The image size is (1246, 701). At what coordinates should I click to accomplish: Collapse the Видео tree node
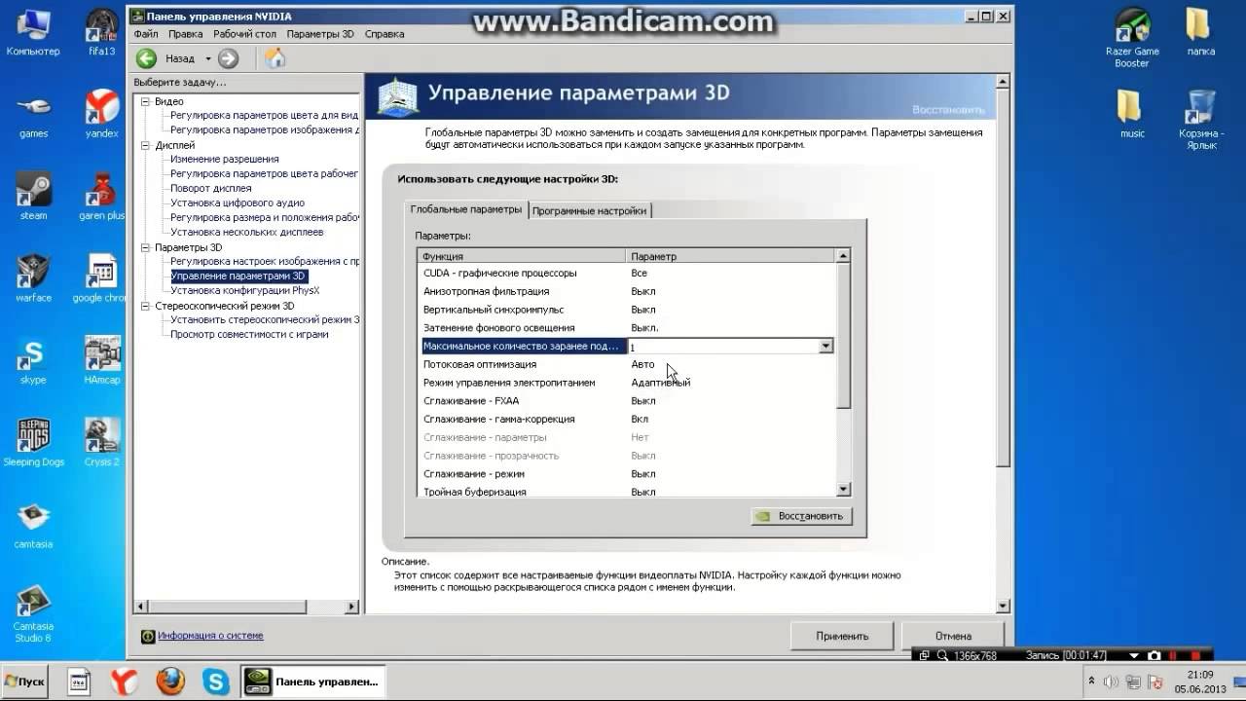[x=145, y=101]
